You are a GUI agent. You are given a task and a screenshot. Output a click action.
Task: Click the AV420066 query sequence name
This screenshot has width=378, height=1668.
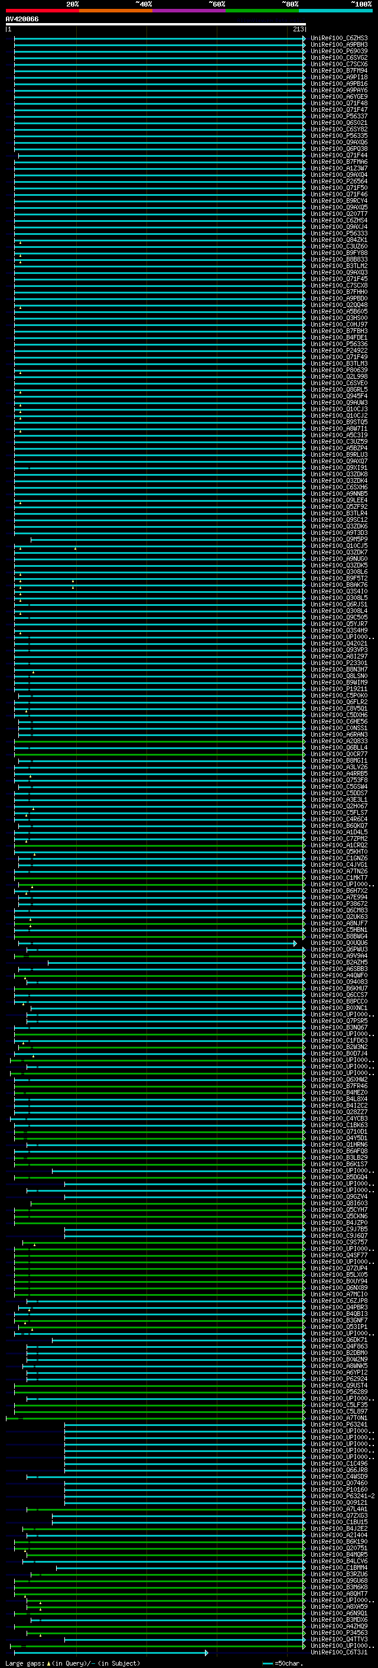[x=22, y=20]
